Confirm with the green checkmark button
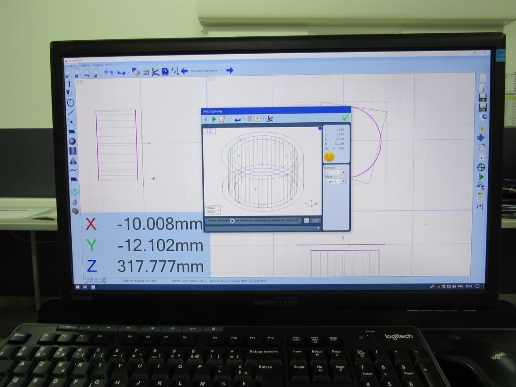This screenshot has width=516, height=387. point(345,117)
